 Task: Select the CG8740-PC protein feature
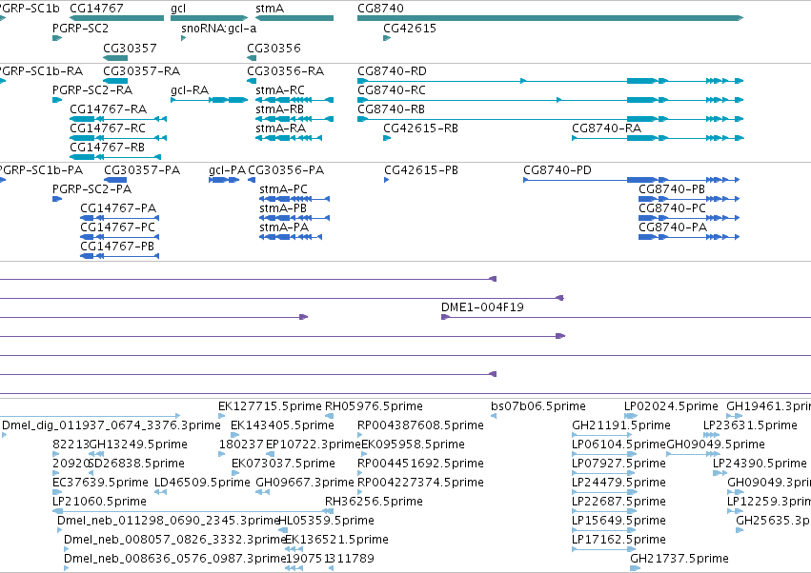point(689,218)
